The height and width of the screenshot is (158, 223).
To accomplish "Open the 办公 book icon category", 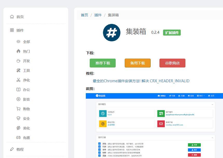I will (18, 90).
